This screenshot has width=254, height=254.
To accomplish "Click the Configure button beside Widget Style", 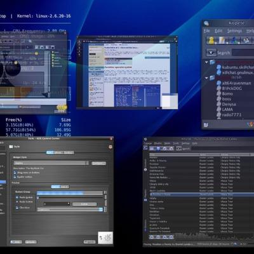I will 99,163.
